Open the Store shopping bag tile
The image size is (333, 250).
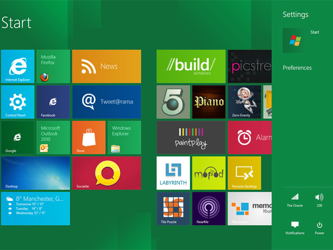click(88, 137)
